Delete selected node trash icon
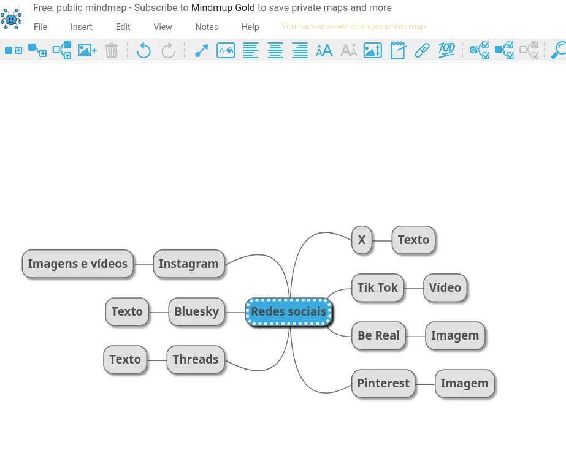Viewport: 566px width, 472px height. (x=112, y=50)
